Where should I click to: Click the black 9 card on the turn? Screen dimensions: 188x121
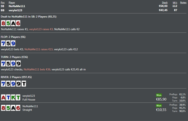pyautogui.click(x=18, y=64)
